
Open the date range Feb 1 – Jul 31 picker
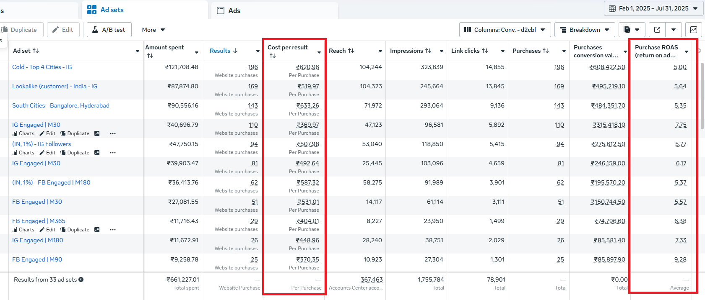(x=653, y=8)
